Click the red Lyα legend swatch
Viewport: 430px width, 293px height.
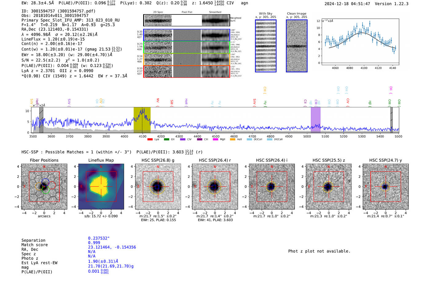[150, 140]
